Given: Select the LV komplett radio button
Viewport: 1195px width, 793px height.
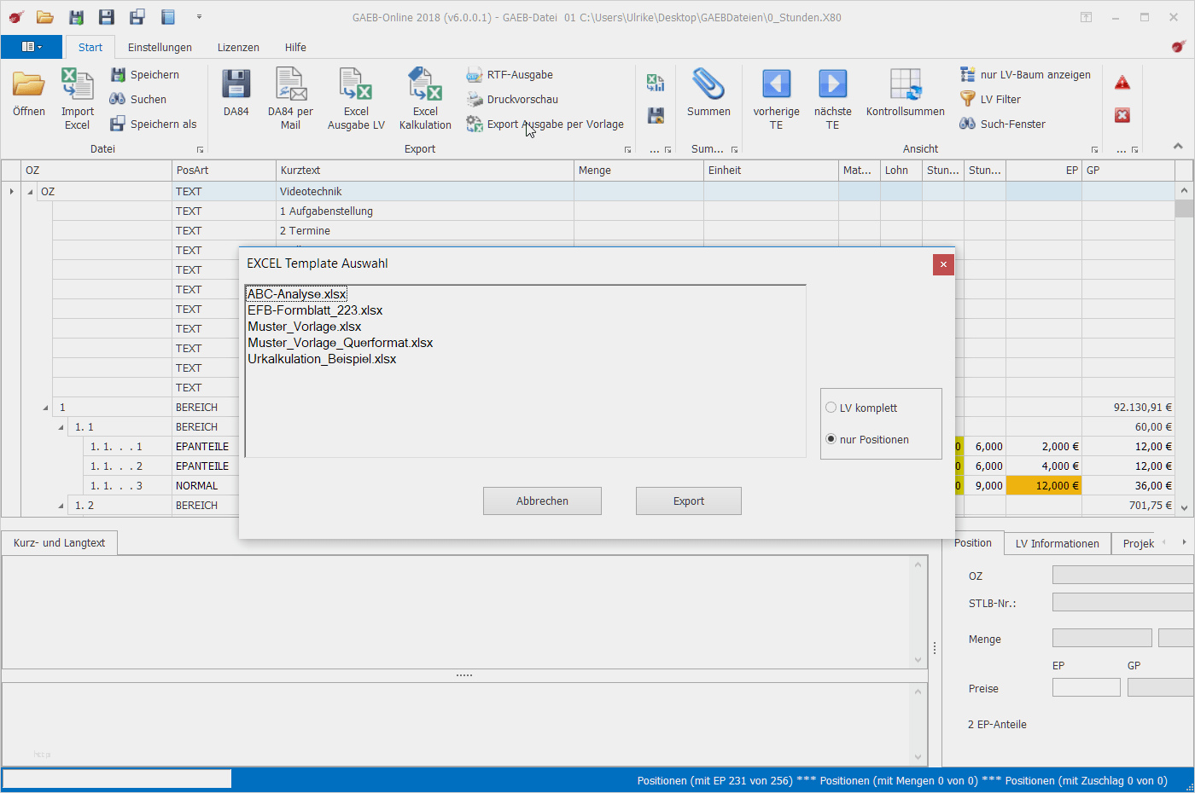Looking at the screenshot, I should coord(831,408).
